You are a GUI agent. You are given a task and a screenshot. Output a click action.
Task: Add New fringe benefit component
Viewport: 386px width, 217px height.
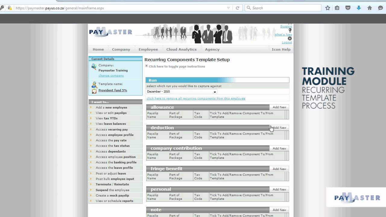point(279,169)
